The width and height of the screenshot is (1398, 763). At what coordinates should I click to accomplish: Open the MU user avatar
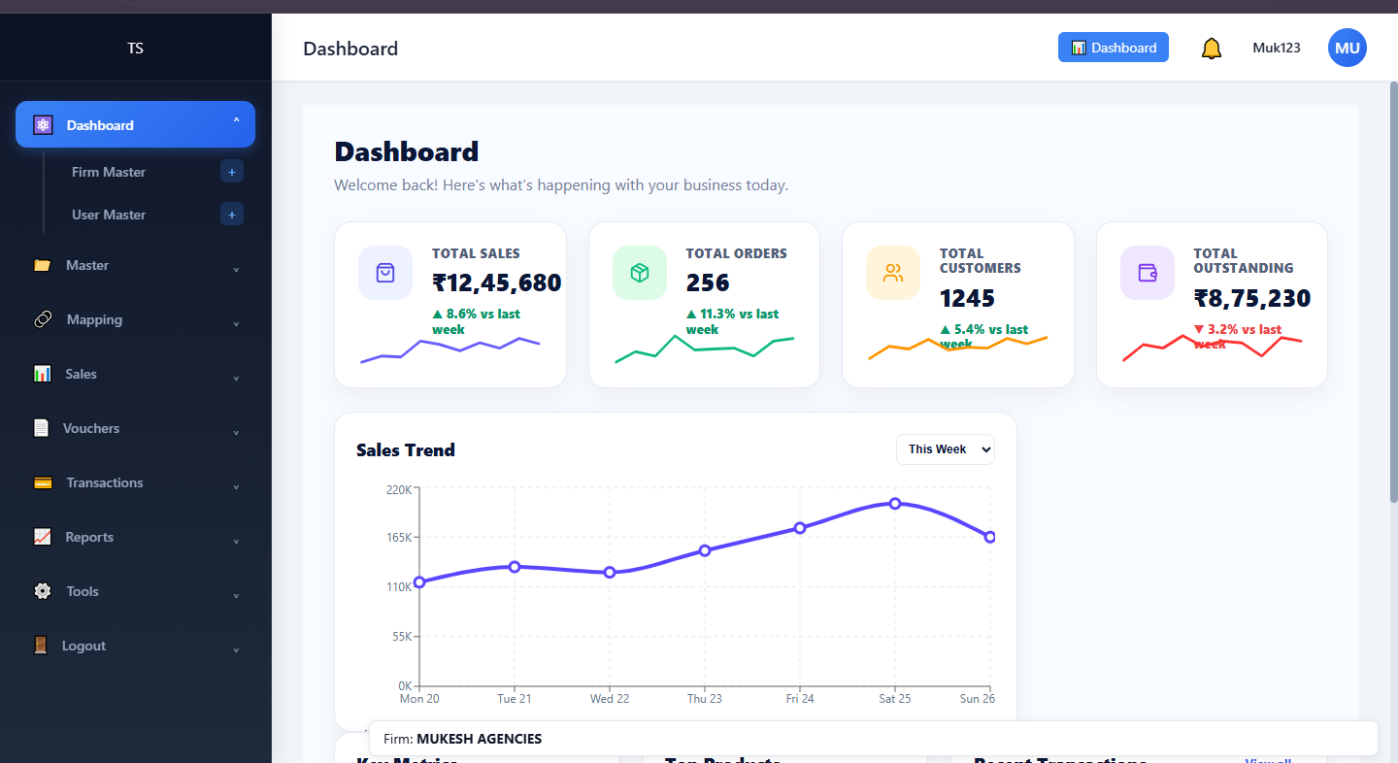(1348, 48)
